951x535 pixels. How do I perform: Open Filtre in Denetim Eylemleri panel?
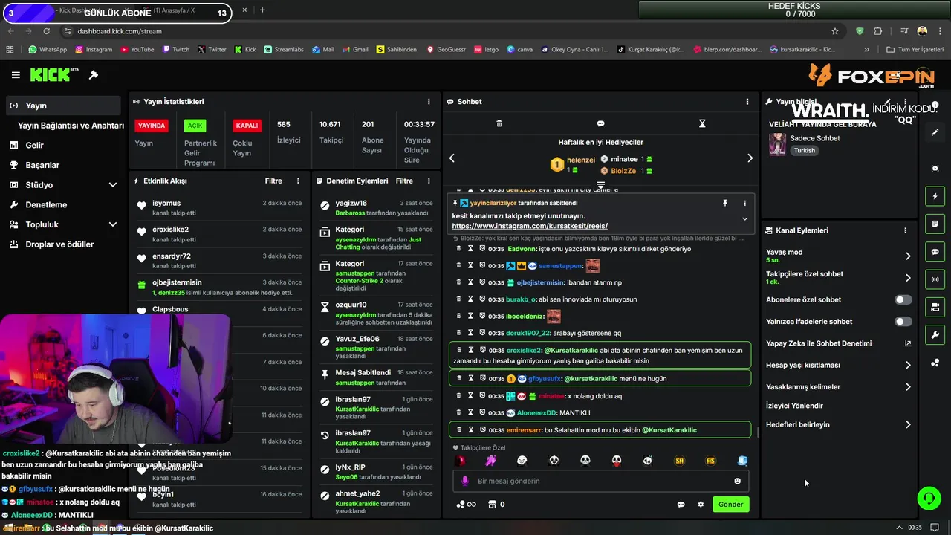point(404,181)
